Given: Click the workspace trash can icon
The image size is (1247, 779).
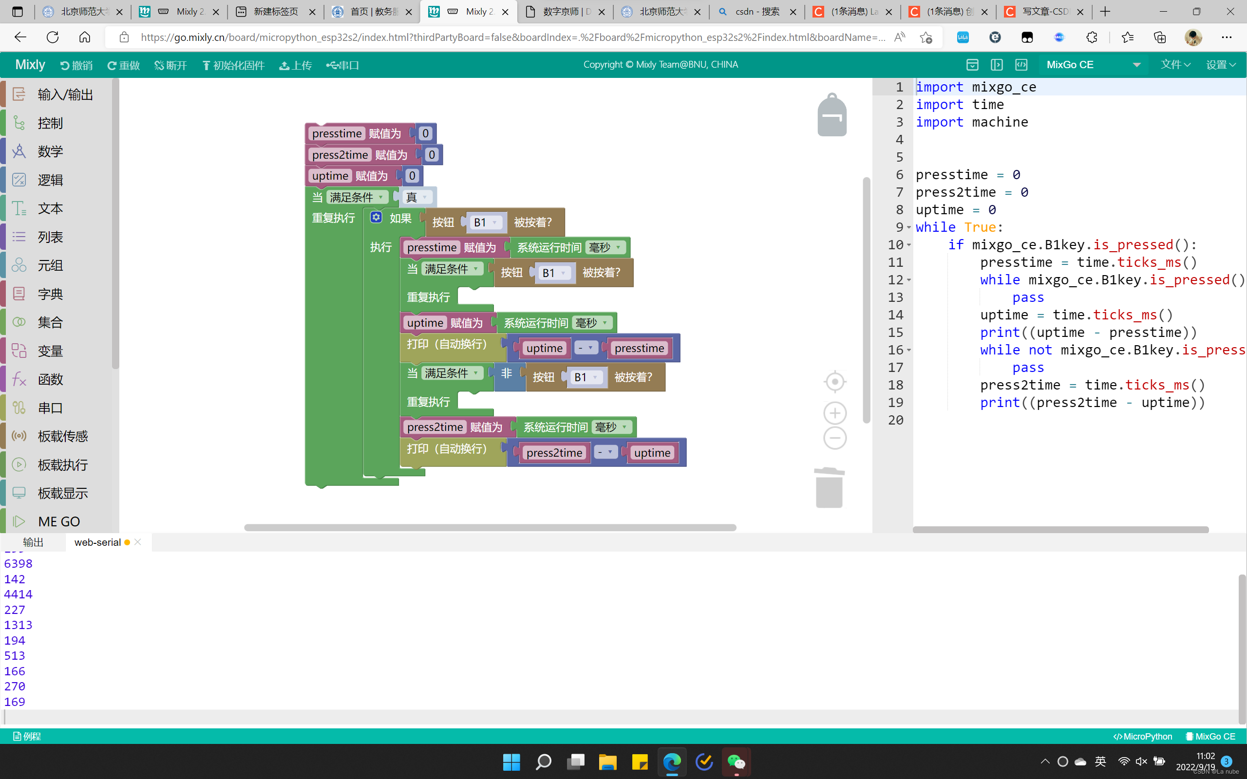Looking at the screenshot, I should (x=829, y=487).
